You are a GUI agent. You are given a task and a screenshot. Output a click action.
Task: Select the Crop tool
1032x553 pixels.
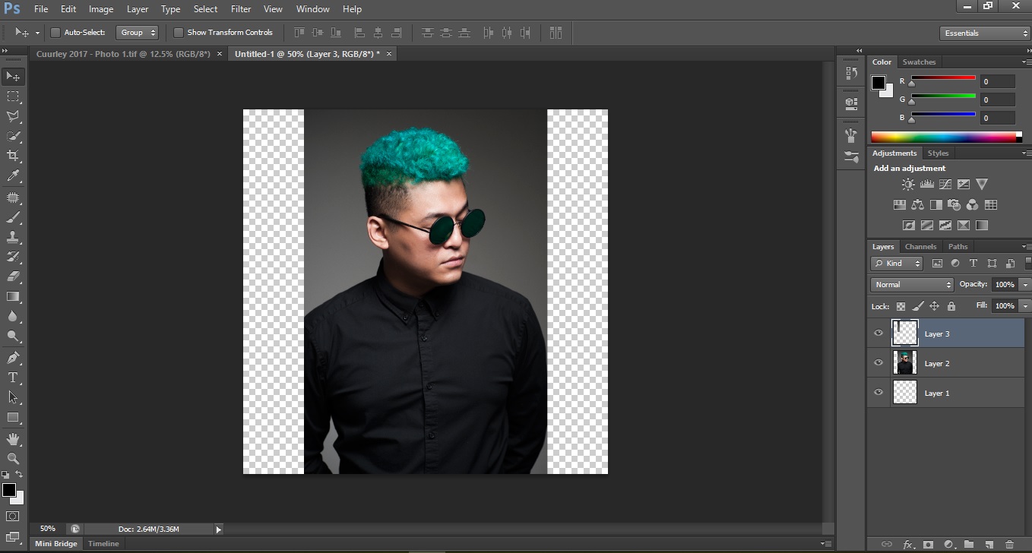coord(13,156)
